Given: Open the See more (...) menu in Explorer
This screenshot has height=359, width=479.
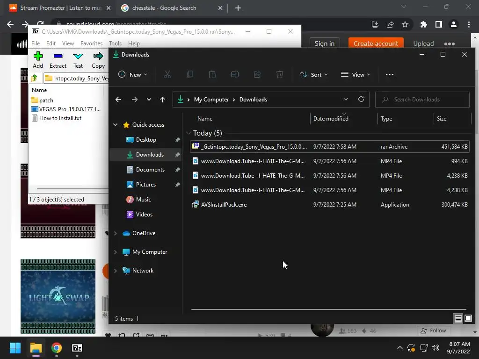Looking at the screenshot, I should click(x=390, y=74).
